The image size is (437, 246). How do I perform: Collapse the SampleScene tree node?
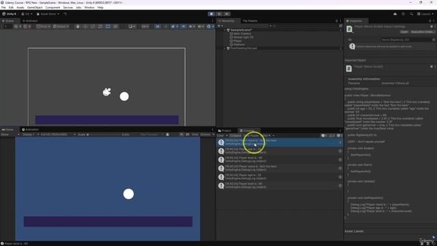click(225, 30)
